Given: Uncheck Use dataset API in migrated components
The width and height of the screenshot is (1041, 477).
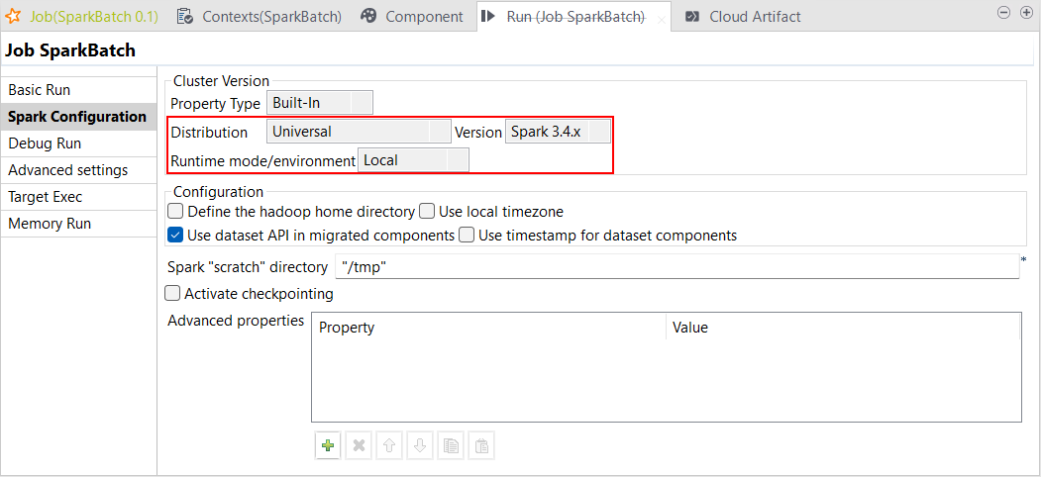Looking at the screenshot, I should click(x=175, y=236).
